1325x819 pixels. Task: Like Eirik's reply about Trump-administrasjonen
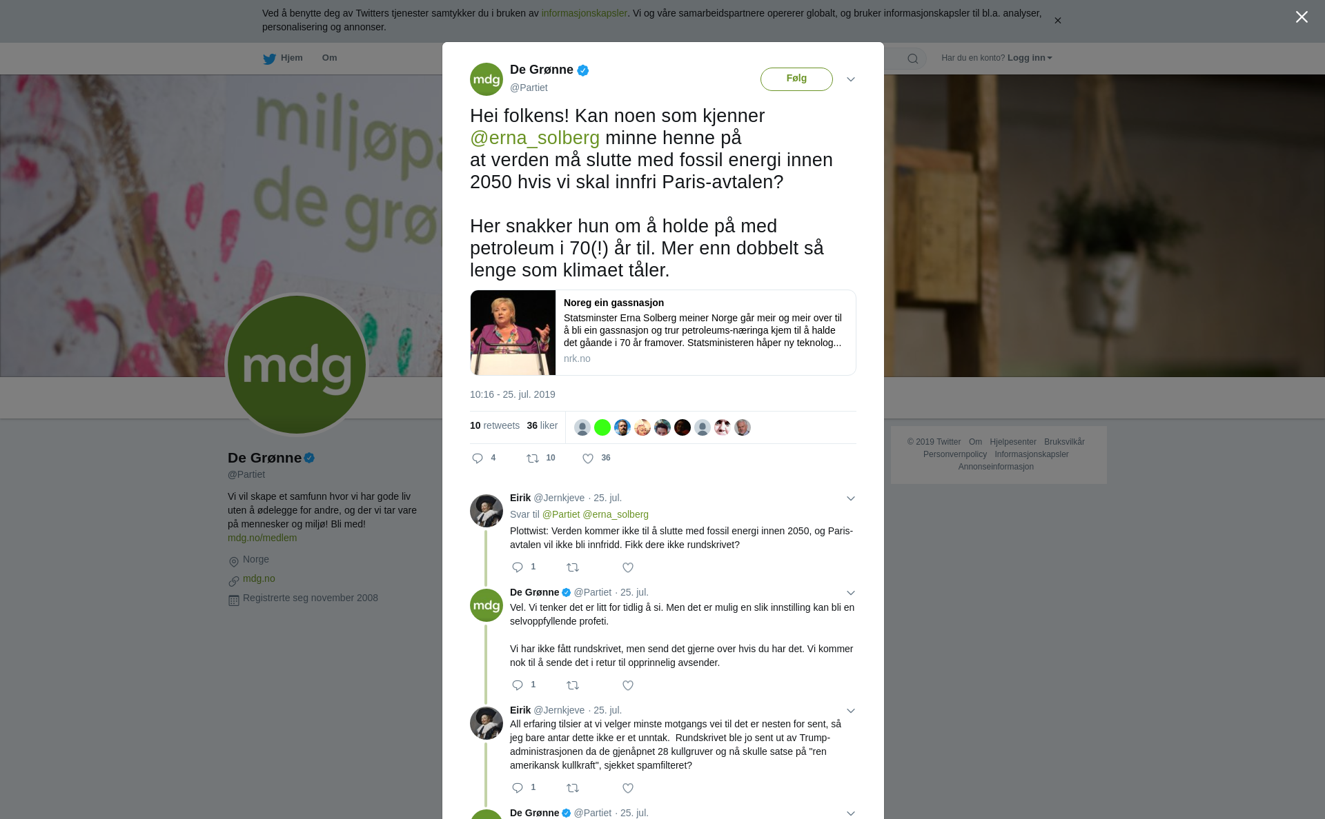click(628, 788)
